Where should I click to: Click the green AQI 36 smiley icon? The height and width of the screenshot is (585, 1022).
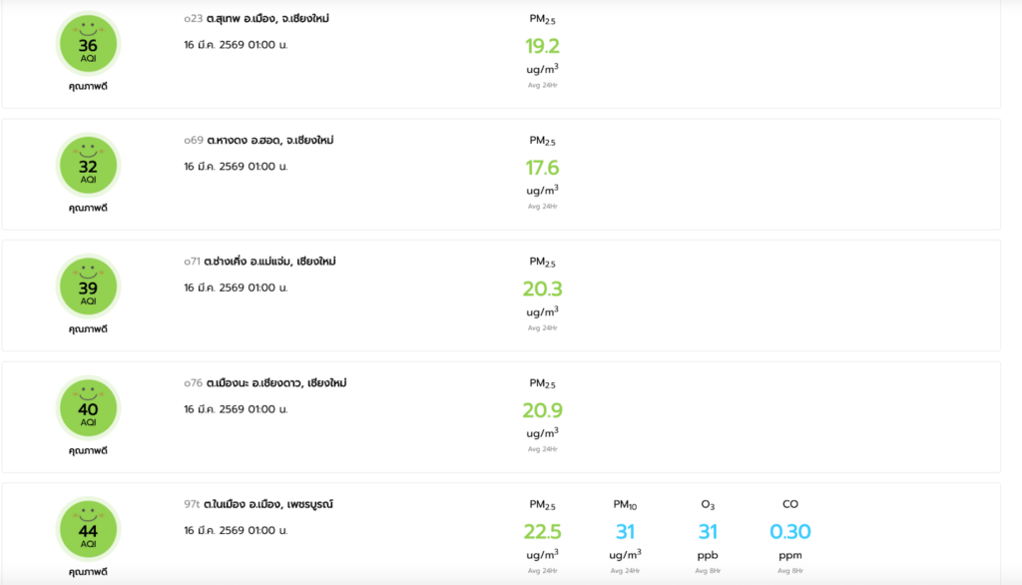tap(88, 44)
